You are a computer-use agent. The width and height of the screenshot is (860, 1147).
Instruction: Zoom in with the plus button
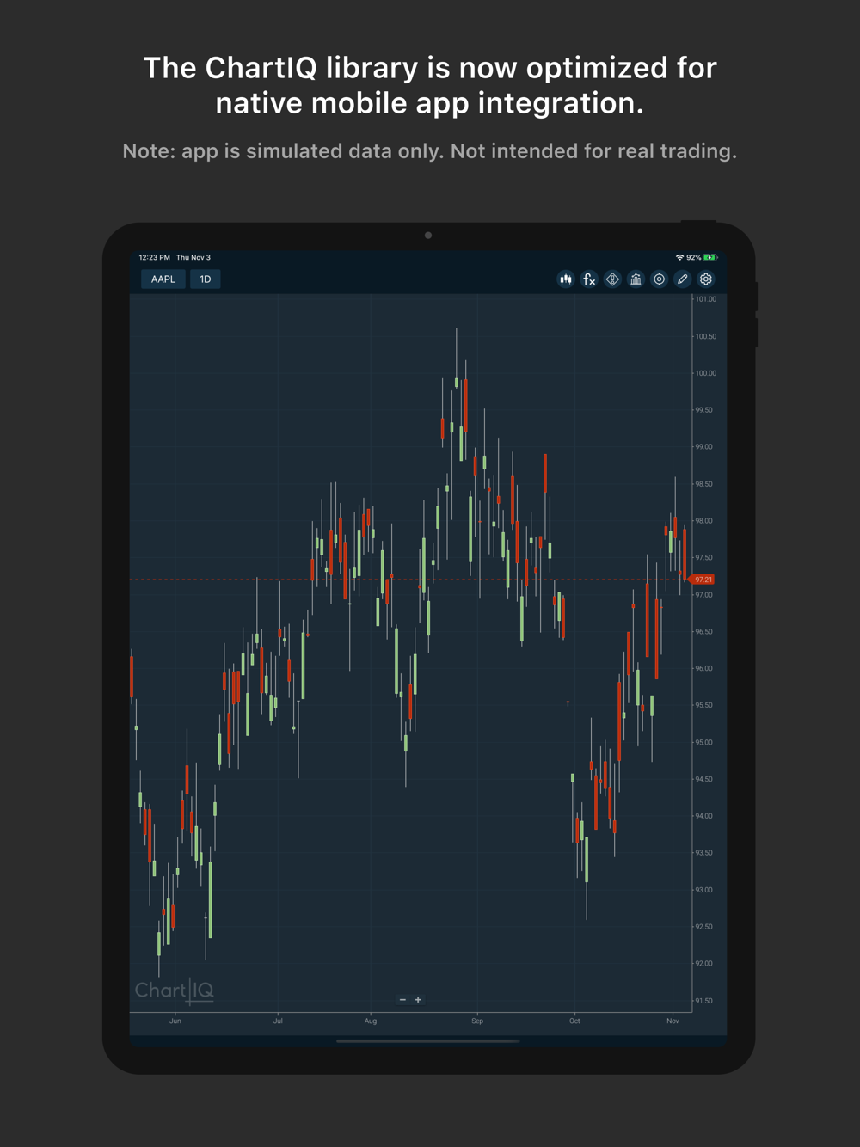(x=419, y=1000)
